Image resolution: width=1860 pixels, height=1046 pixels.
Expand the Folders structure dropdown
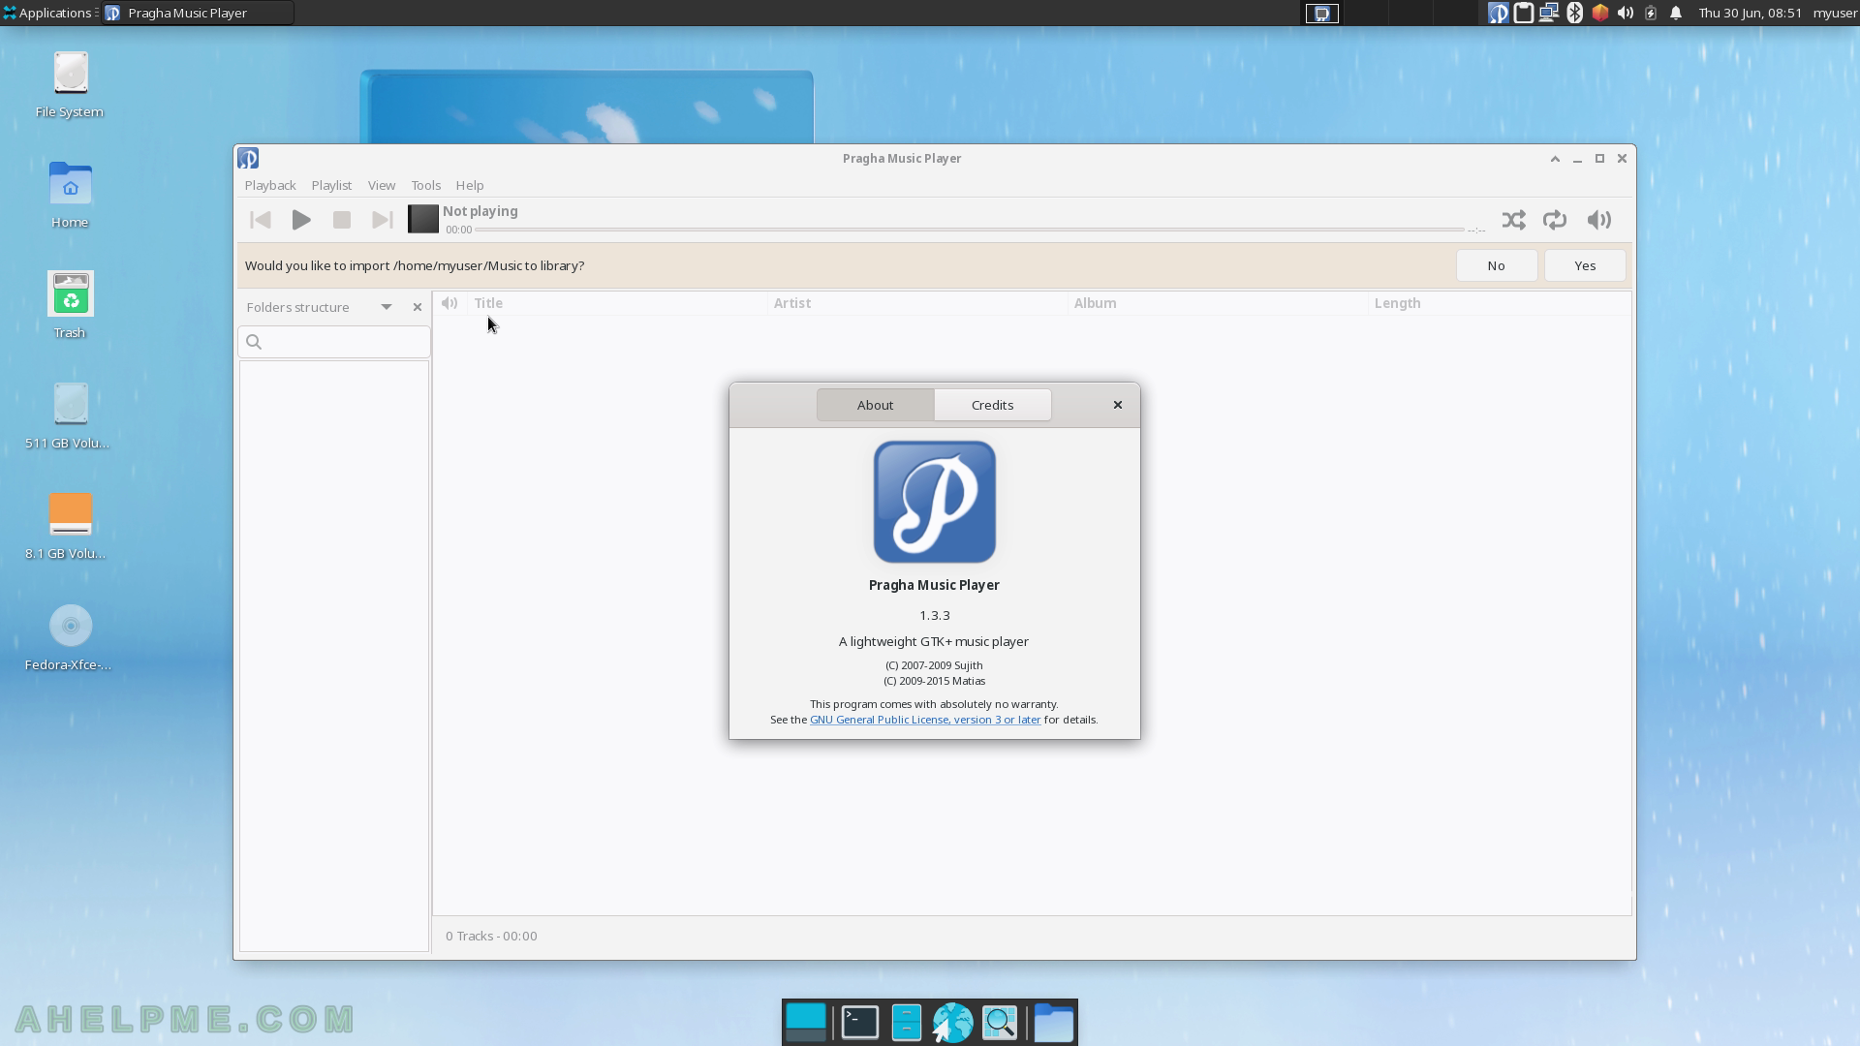(x=387, y=307)
